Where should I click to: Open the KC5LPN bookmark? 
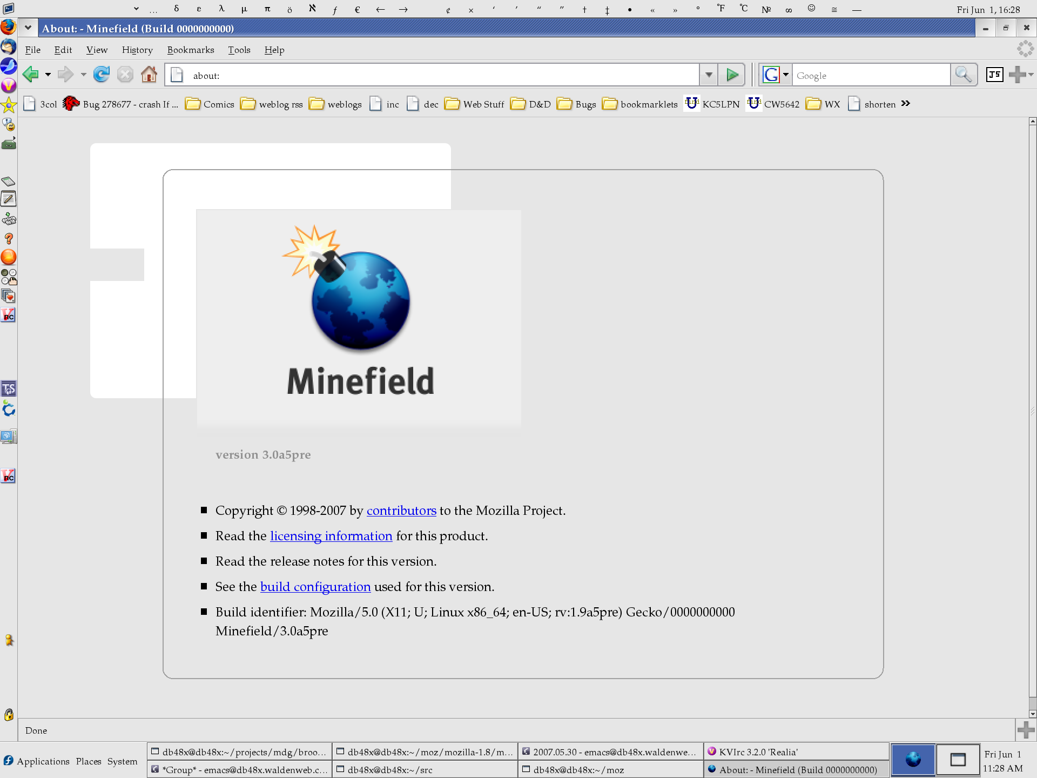click(712, 104)
